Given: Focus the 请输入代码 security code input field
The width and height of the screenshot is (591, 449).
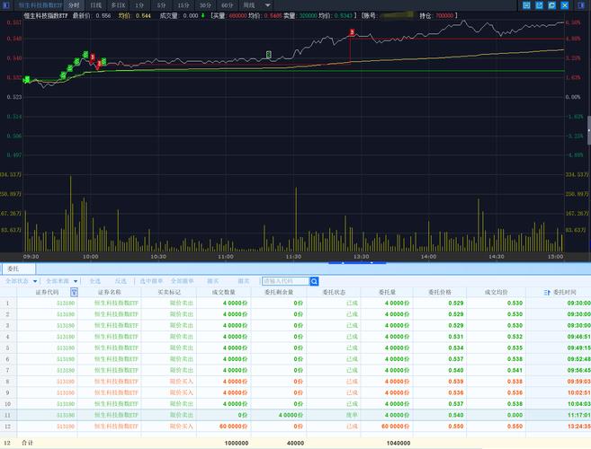Looking at the screenshot, I should [286, 281].
